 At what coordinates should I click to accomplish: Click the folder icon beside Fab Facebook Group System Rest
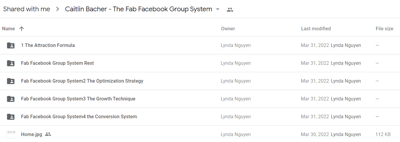[x=11, y=63]
